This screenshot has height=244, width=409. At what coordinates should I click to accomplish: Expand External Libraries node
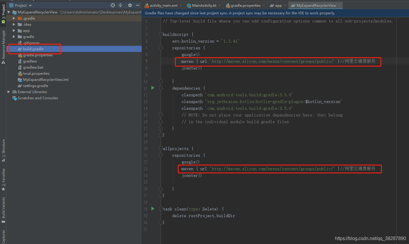coord(9,92)
